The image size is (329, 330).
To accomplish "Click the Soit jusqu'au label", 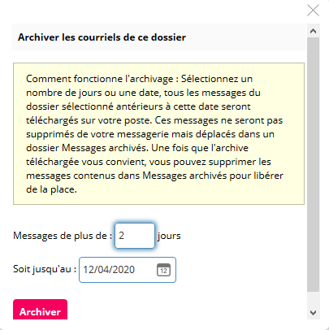I will [x=45, y=269].
